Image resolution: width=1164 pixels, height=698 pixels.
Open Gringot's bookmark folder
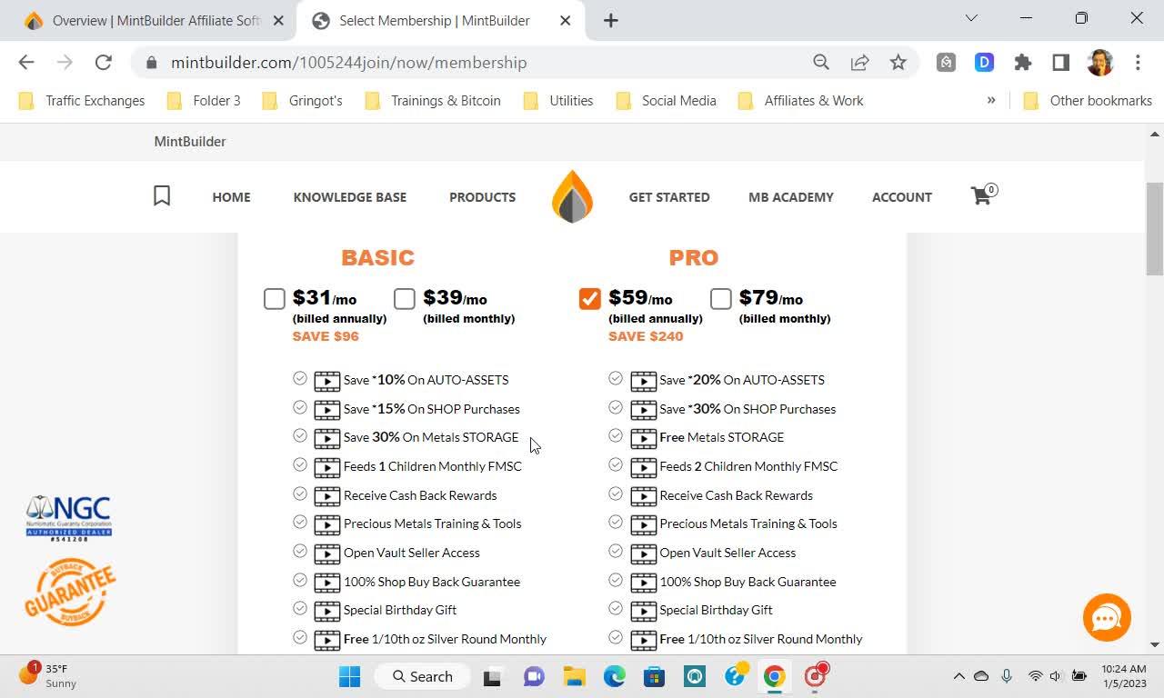pyautogui.click(x=302, y=100)
